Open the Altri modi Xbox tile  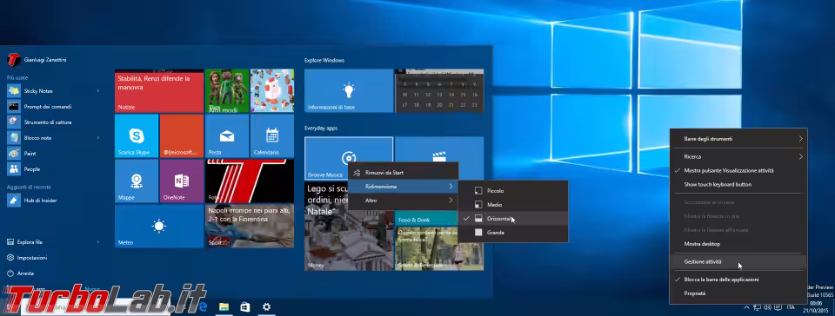click(227, 90)
